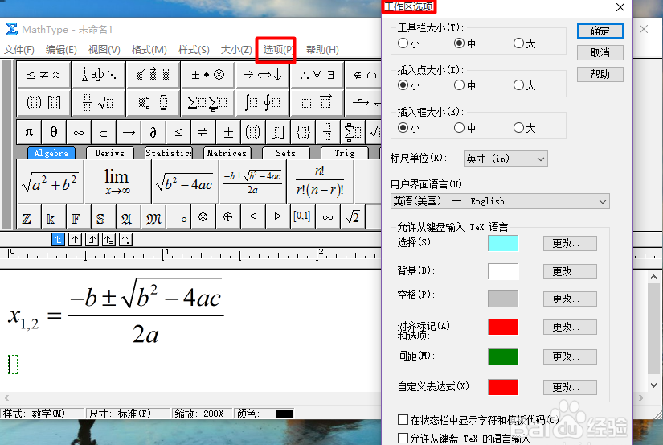
Task: Click the 确定 button
Action: (x=600, y=31)
